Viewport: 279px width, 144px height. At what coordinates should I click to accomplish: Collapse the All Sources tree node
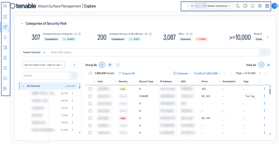pyautogui.click(x=23, y=86)
